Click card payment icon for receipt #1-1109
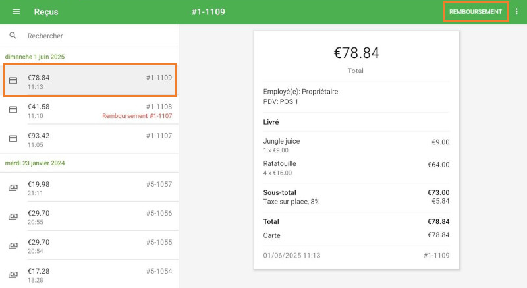 point(13,81)
